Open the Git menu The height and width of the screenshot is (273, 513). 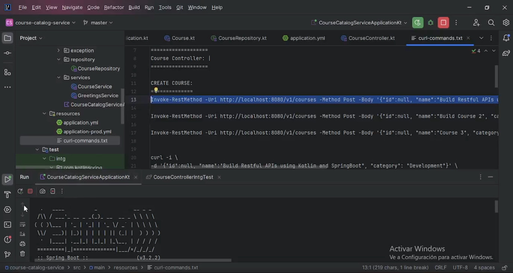(x=179, y=7)
